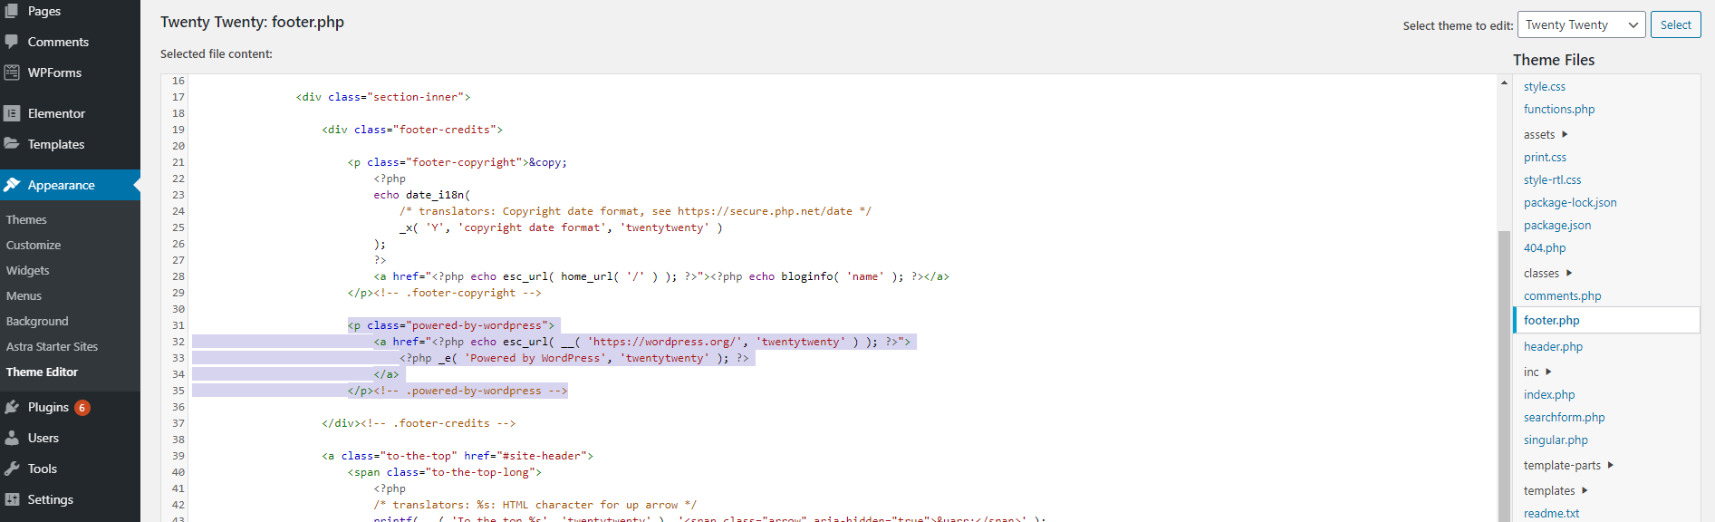This screenshot has width=1715, height=522.
Task: Click line 37 closing footer-credits comment
Action: [419, 423]
